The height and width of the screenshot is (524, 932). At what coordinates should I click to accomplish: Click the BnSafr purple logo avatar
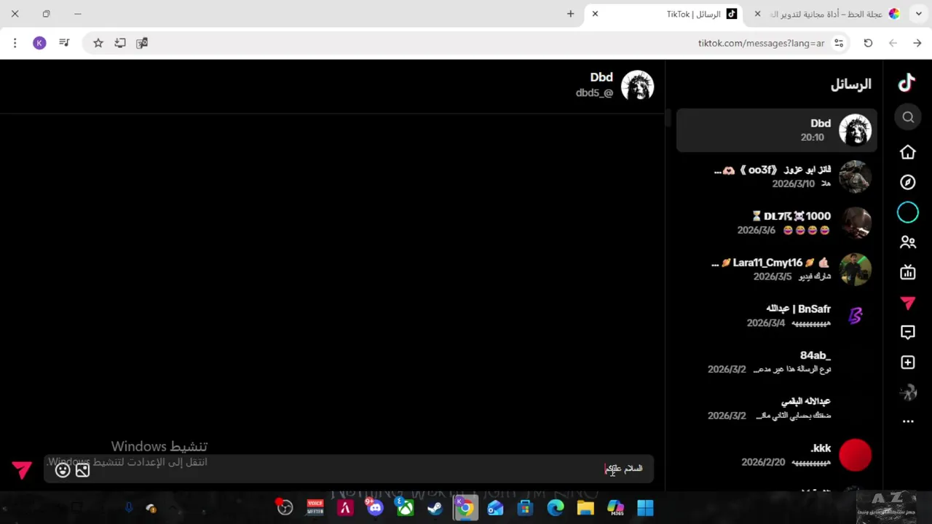[856, 315]
